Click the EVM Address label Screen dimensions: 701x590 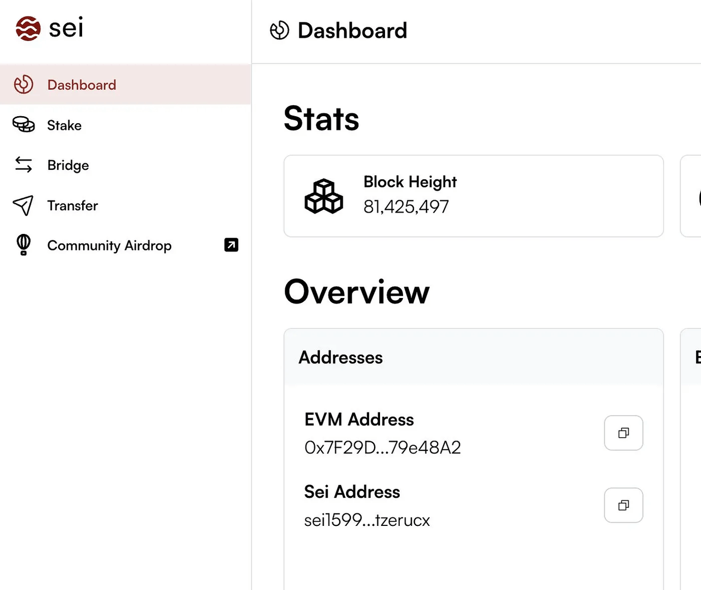pos(359,419)
